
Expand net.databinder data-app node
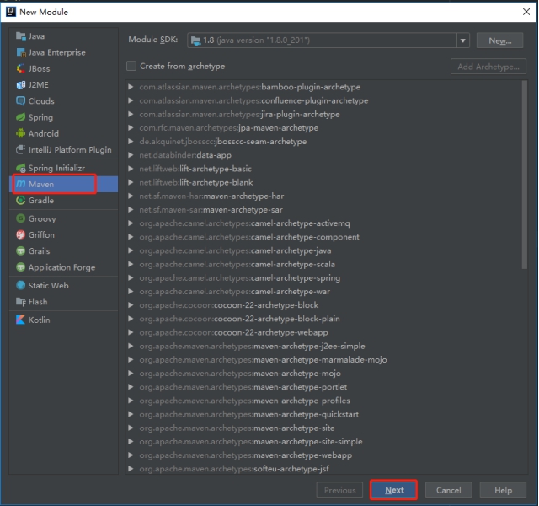click(x=131, y=155)
